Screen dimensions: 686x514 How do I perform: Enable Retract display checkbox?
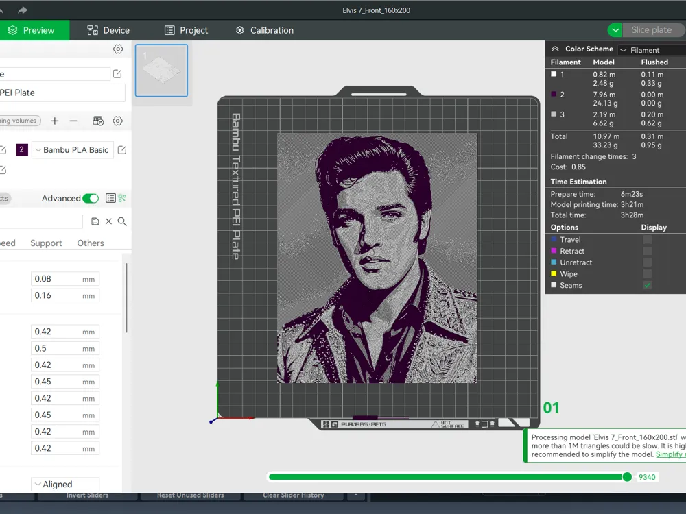(647, 251)
